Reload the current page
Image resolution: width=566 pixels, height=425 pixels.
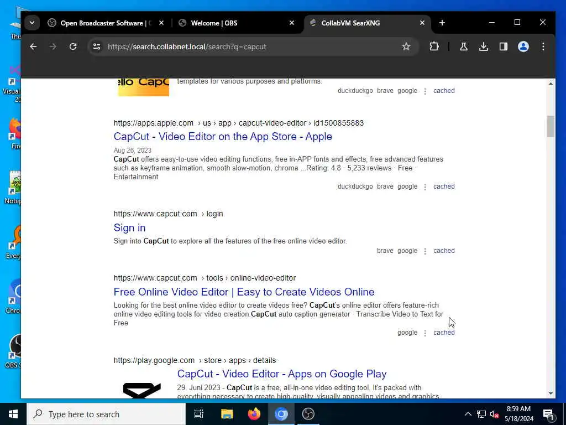(x=73, y=46)
